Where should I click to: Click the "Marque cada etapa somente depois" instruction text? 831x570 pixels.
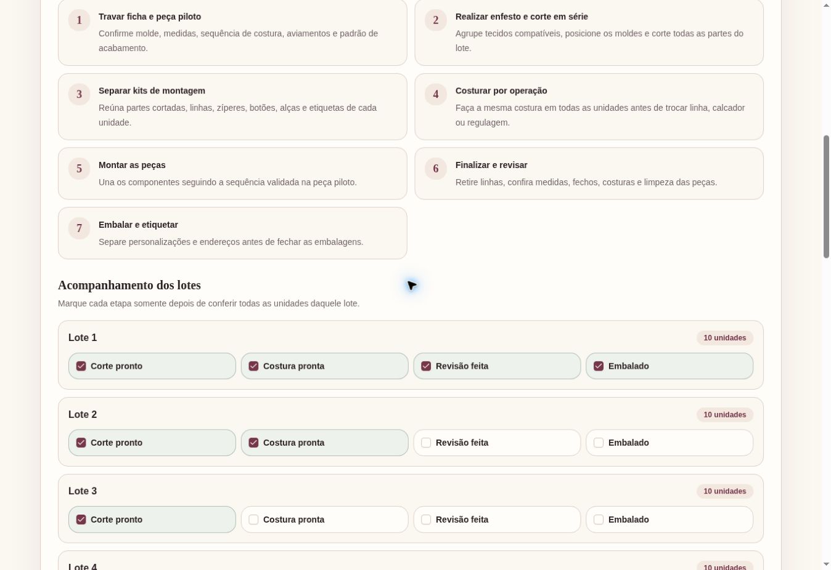click(x=208, y=303)
